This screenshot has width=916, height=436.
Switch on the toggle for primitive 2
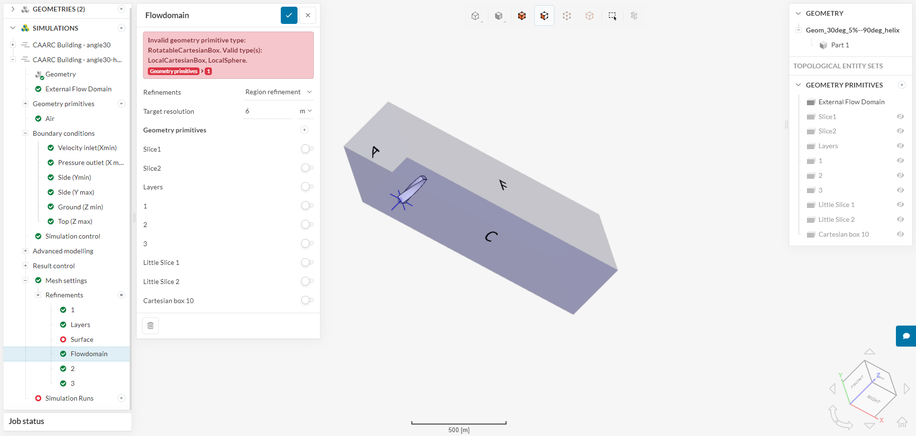308,224
